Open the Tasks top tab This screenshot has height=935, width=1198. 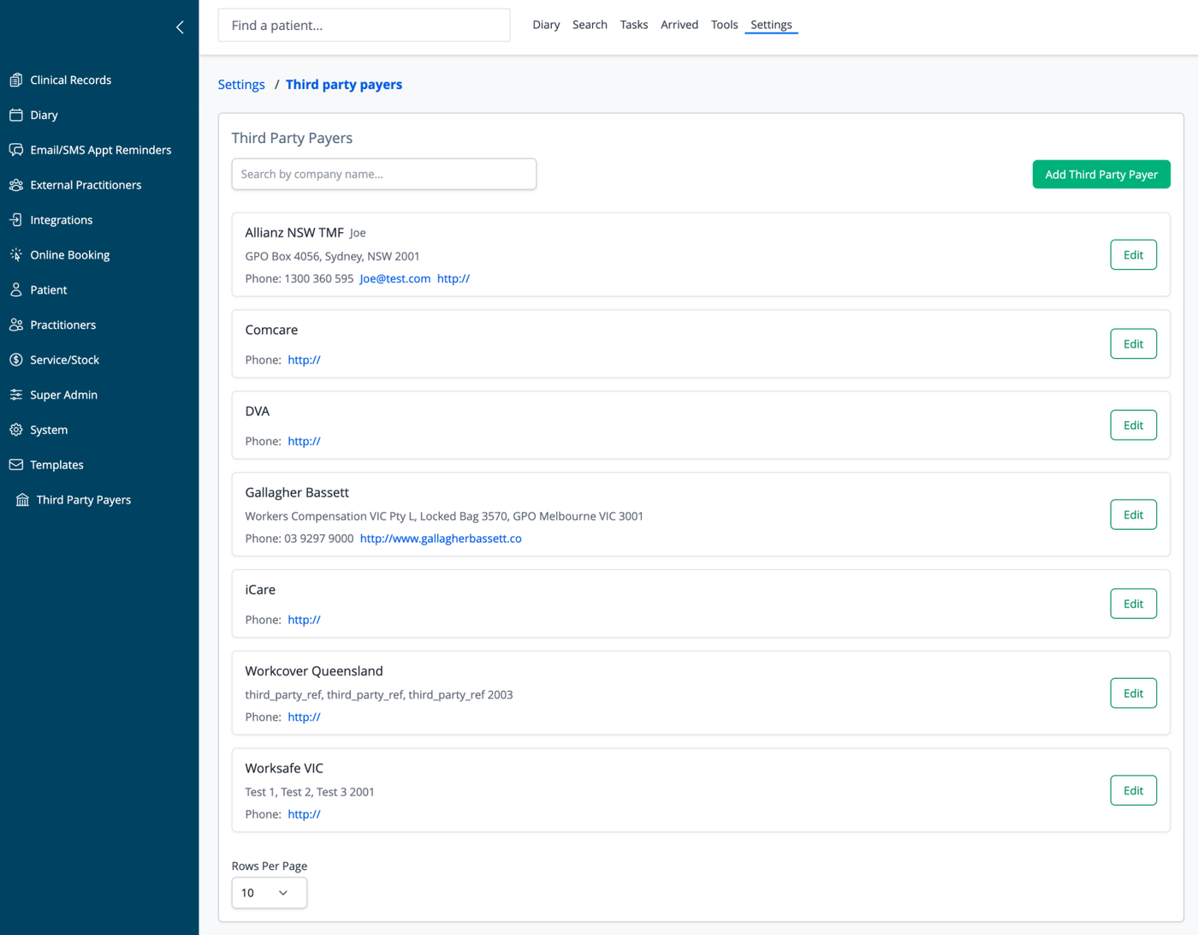(x=634, y=25)
